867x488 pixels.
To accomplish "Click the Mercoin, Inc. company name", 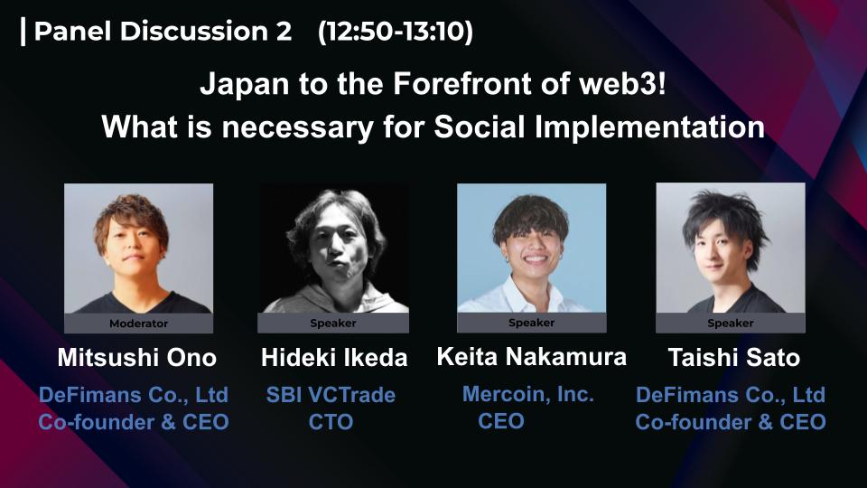I will click(x=528, y=394).
